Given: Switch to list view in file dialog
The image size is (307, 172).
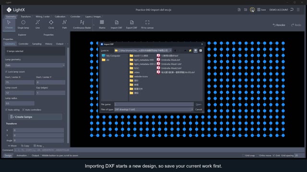Looking at the screenshot, I should tap(195, 51).
